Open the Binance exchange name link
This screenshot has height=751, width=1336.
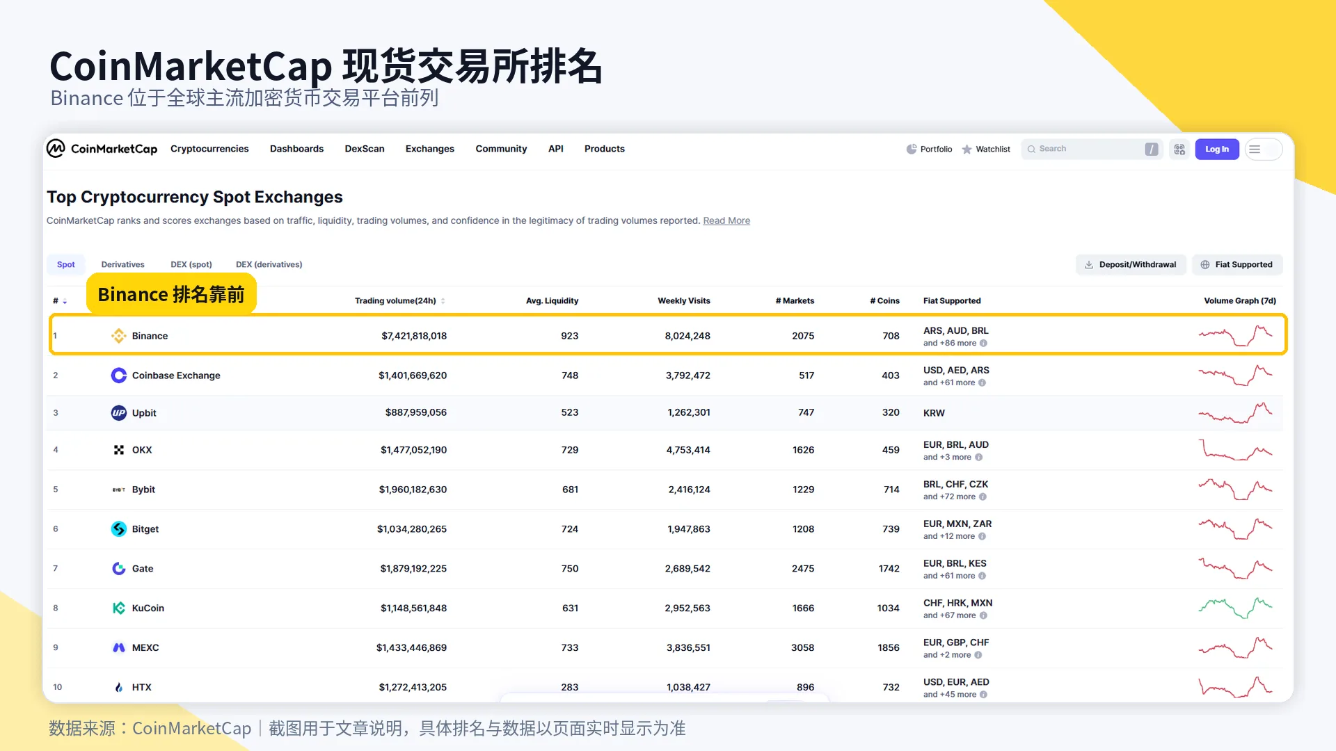coord(150,336)
